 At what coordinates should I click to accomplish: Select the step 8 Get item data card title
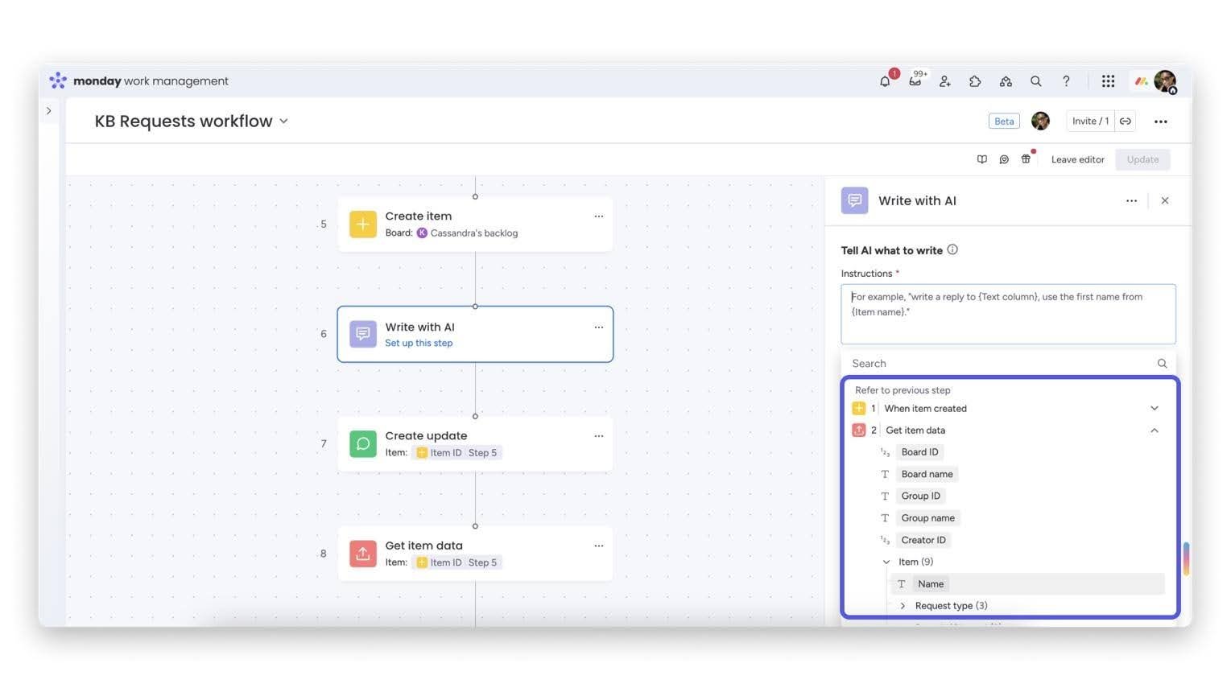coord(423,546)
